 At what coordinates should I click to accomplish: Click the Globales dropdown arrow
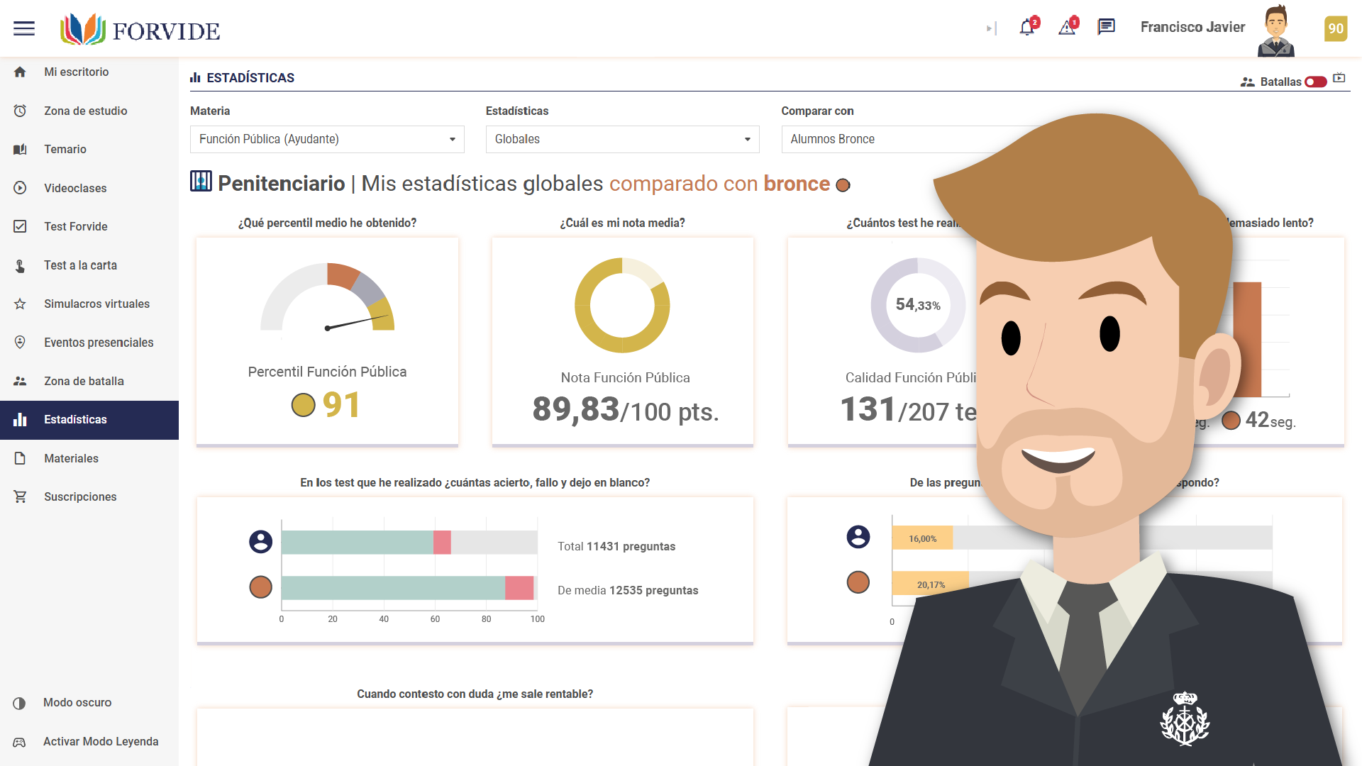tap(747, 139)
